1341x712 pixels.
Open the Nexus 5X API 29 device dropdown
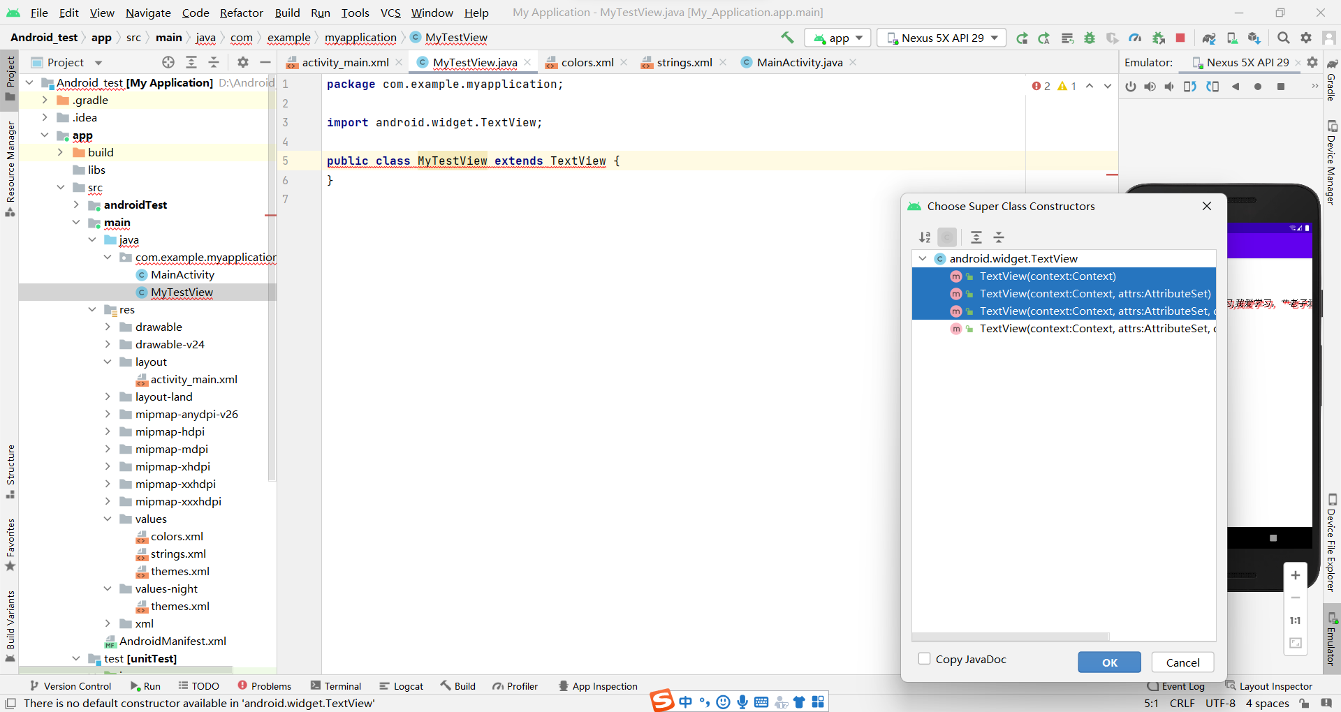pos(941,38)
